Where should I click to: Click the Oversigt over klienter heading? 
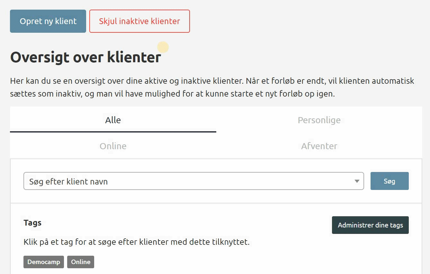[x=85, y=57]
